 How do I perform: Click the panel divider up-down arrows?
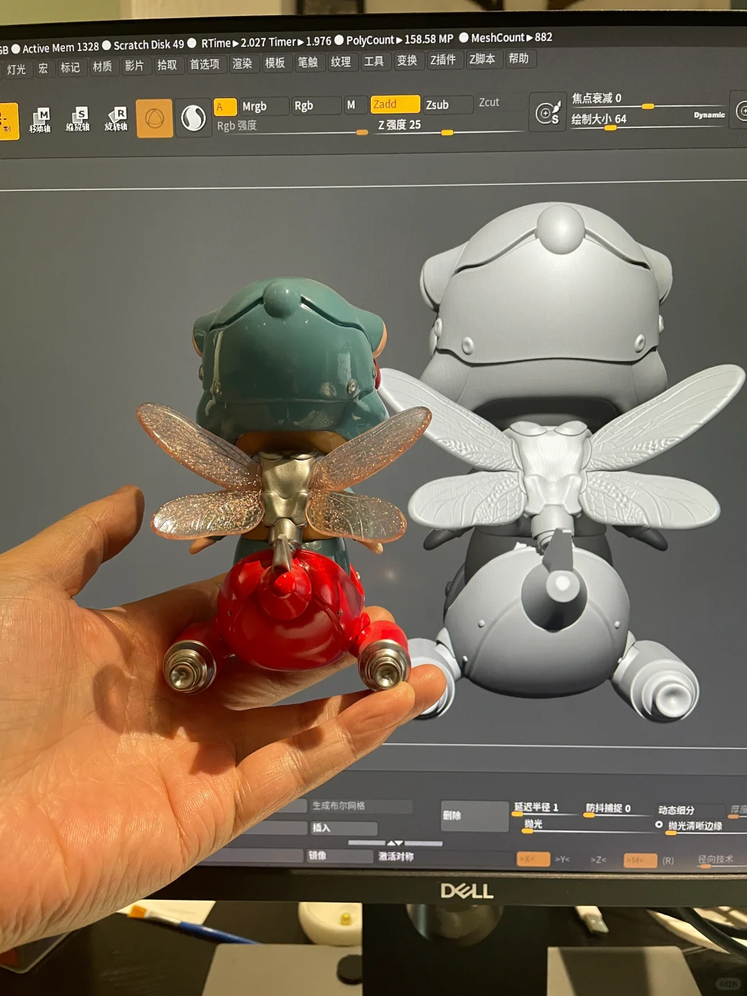395,843
